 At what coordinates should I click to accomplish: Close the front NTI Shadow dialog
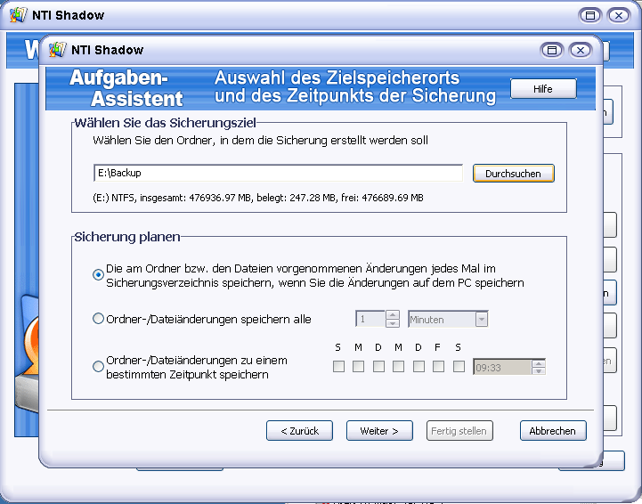581,51
